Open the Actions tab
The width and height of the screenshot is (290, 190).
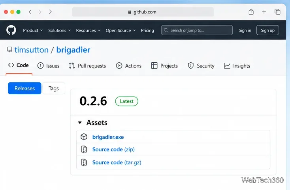tap(128, 66)
